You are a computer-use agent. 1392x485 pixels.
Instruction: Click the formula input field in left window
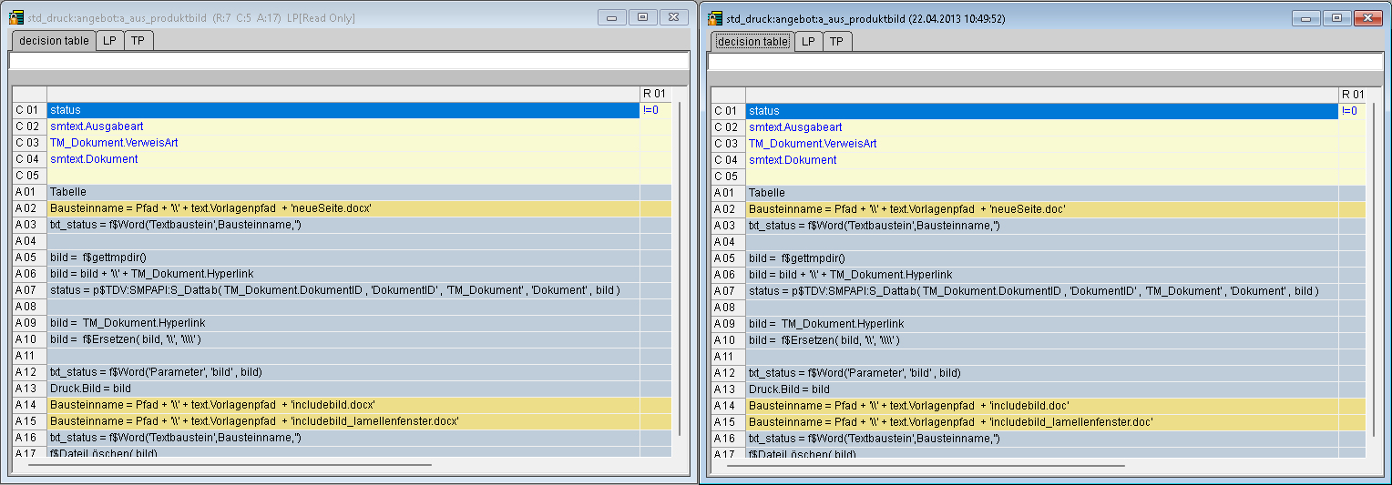pos(349,61)
